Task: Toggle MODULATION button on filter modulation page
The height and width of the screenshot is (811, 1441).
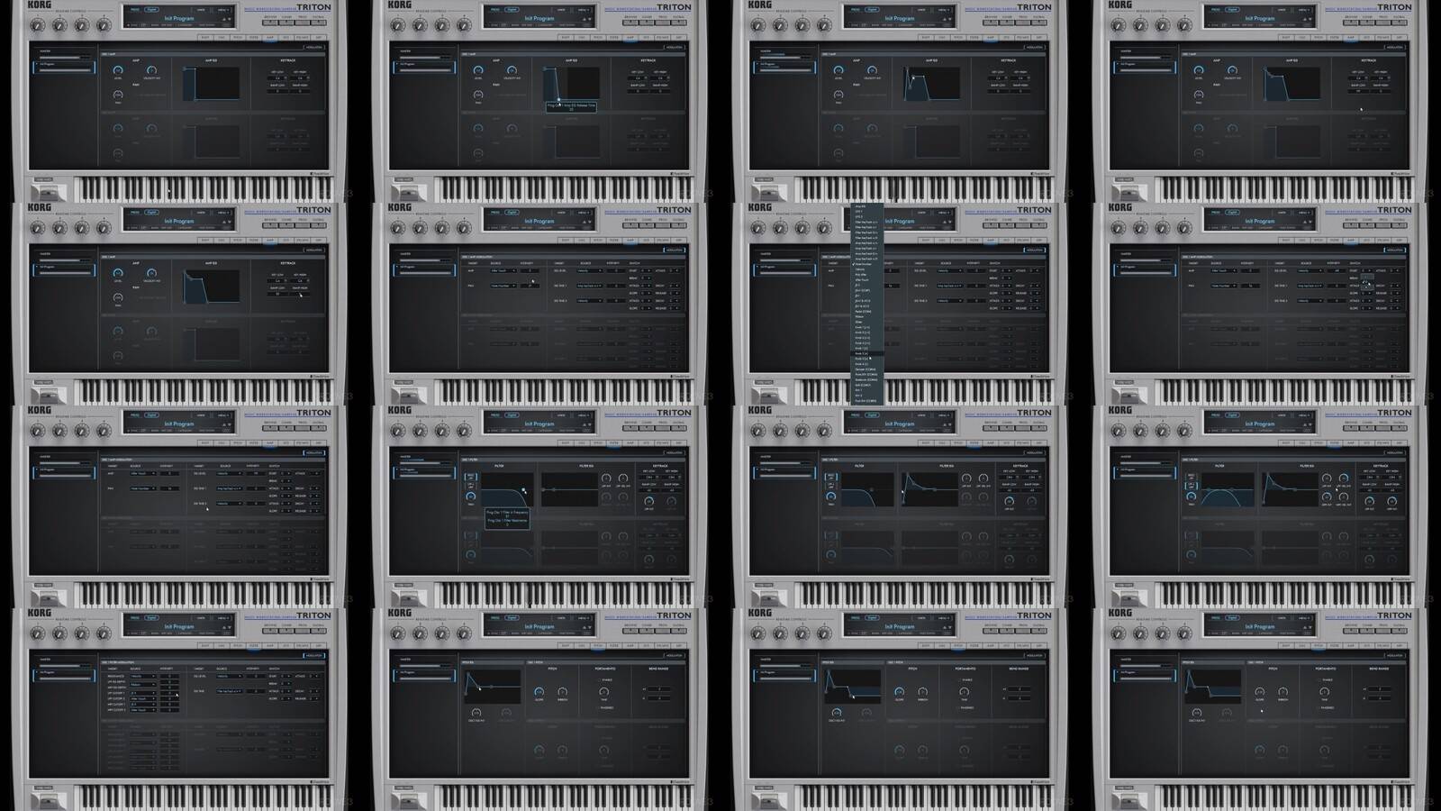Action: pos(313,655)
